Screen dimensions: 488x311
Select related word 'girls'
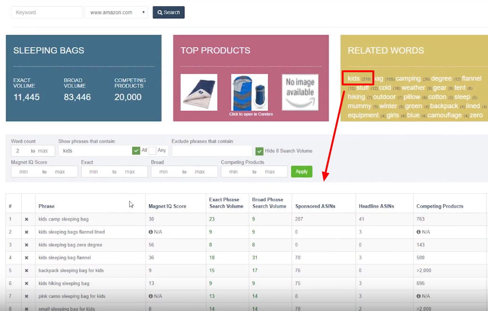(x=393, y=115)
